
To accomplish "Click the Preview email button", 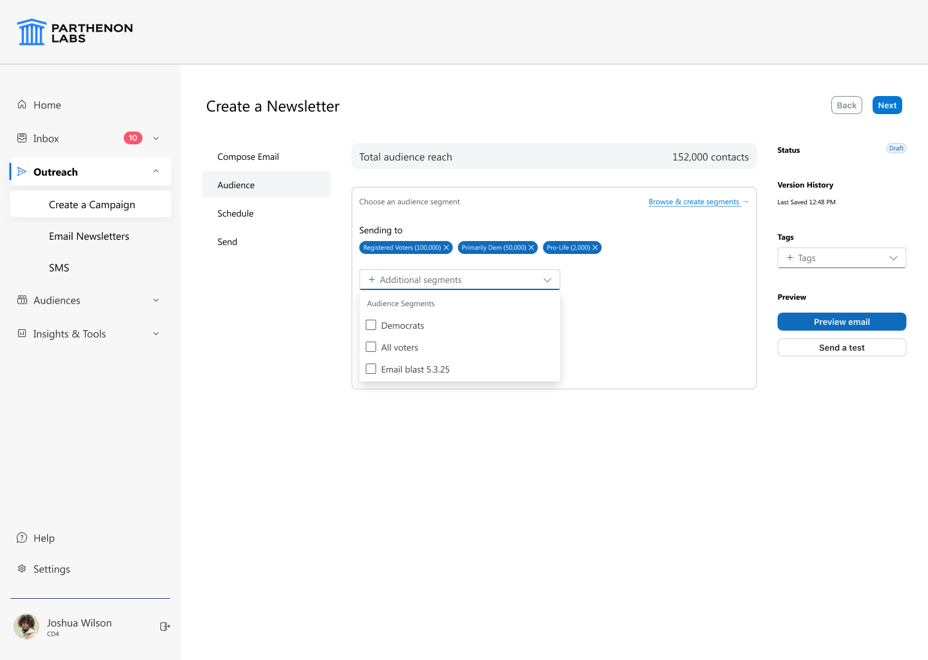I will 842,322.
